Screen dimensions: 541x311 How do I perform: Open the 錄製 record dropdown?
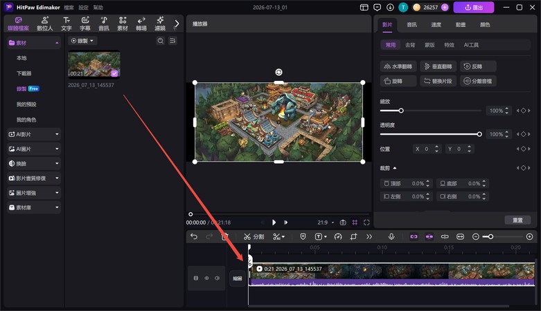pos(82,41)
